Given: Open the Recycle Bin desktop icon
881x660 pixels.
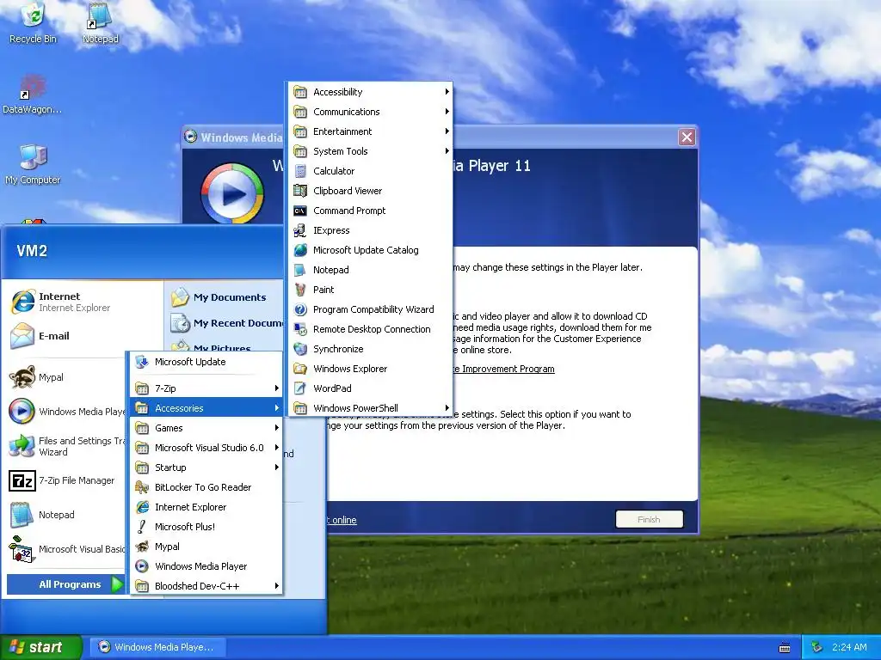Looking at the screenshot, I should pos(34,15).
